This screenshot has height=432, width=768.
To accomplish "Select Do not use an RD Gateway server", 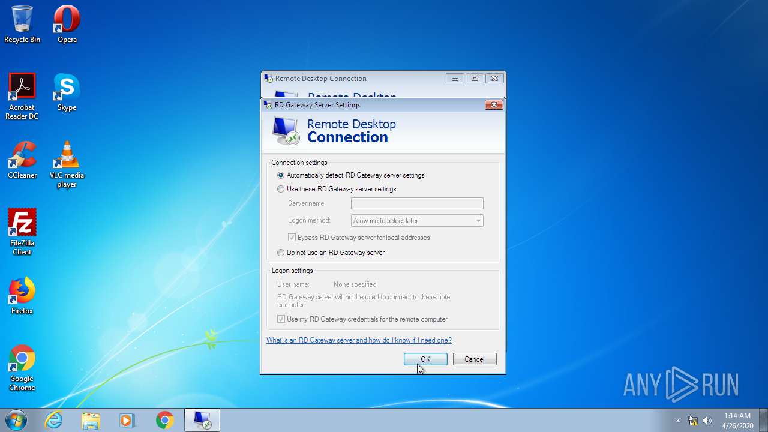I will 331,253.
